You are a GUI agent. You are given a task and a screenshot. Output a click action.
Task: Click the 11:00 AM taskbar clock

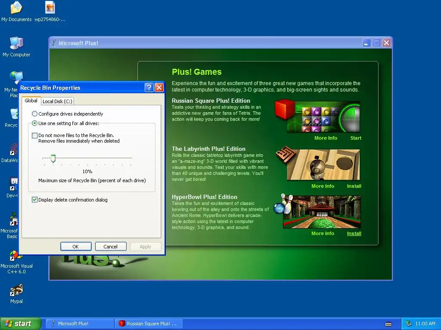[x=425, y=324]
